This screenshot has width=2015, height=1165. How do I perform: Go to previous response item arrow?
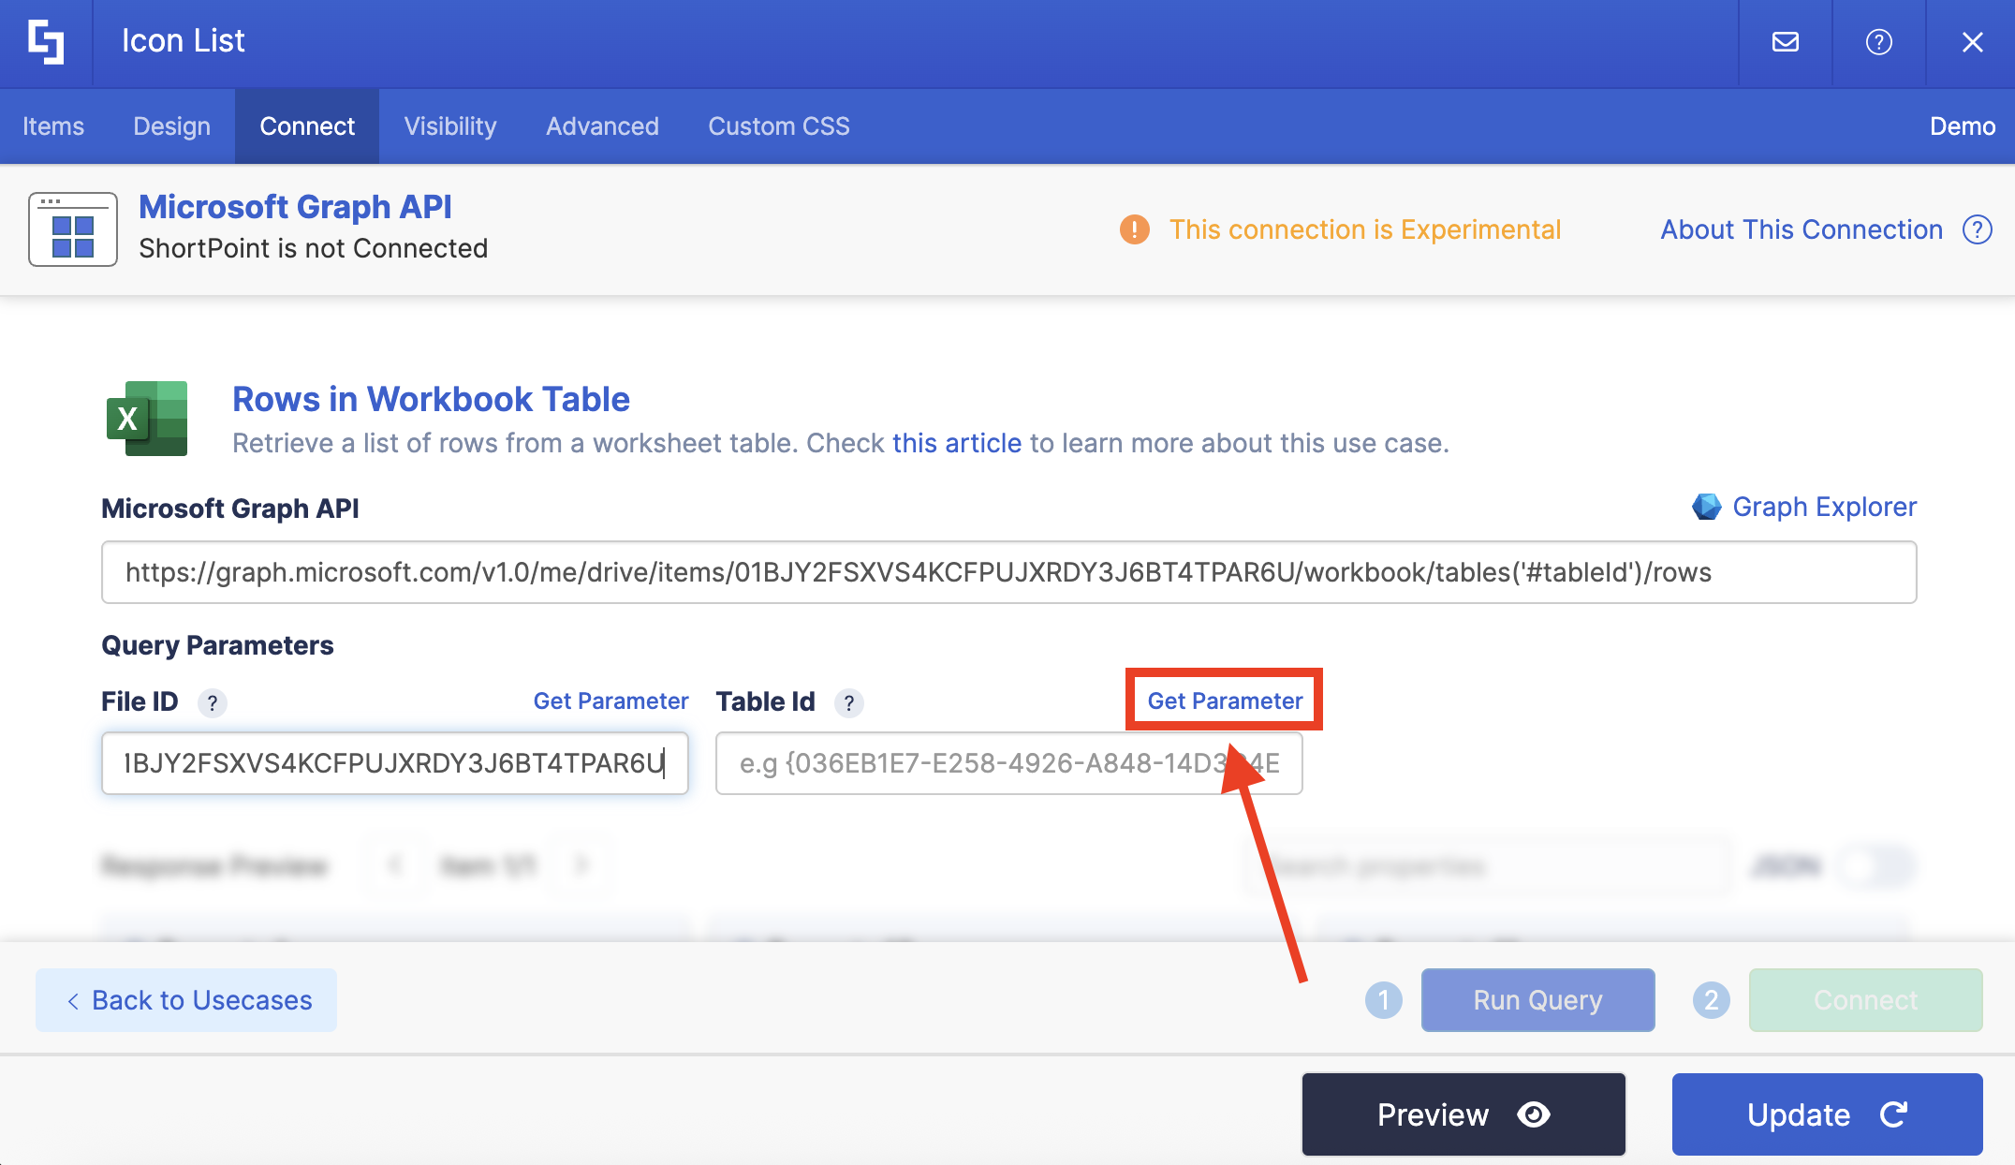(x=395, y=864)
